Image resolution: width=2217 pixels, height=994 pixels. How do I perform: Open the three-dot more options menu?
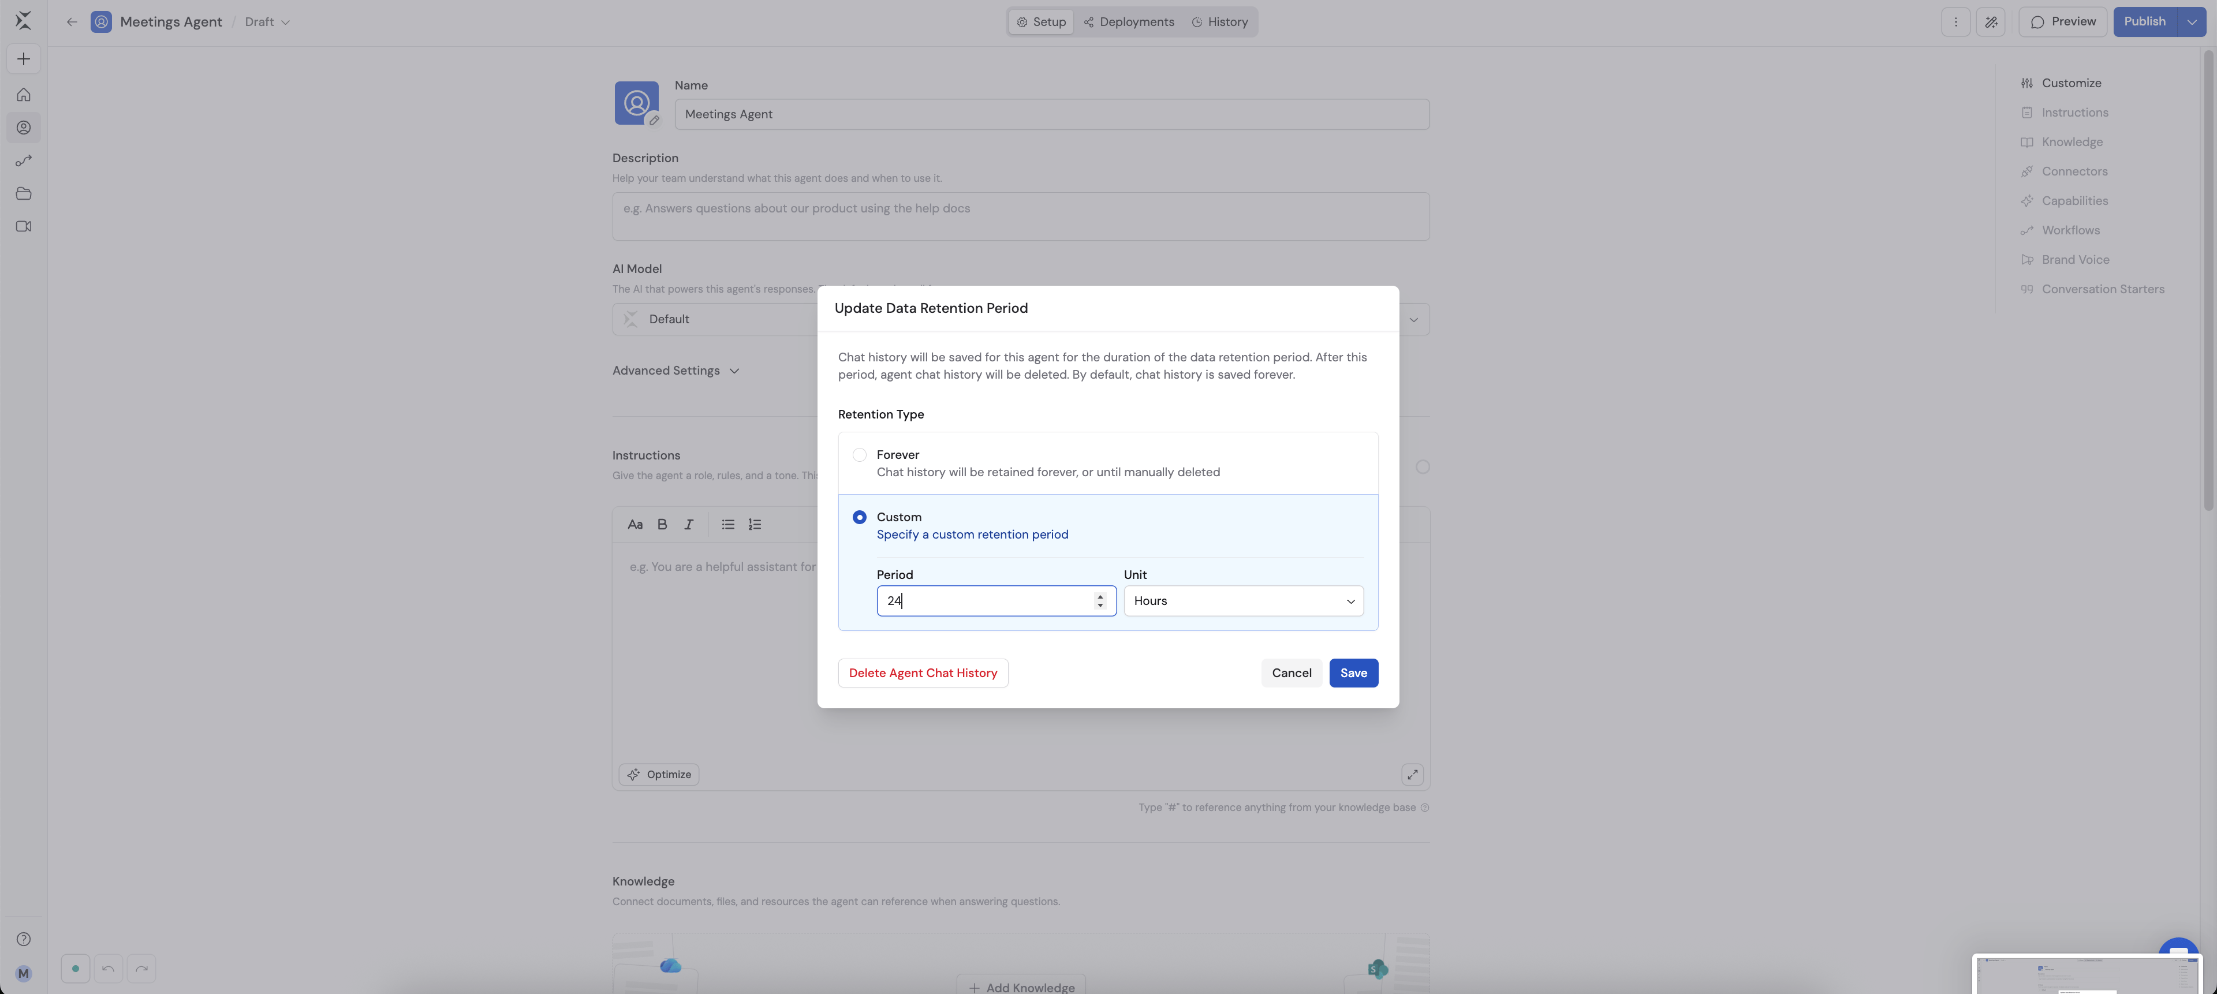click(x=1955, y=21)
